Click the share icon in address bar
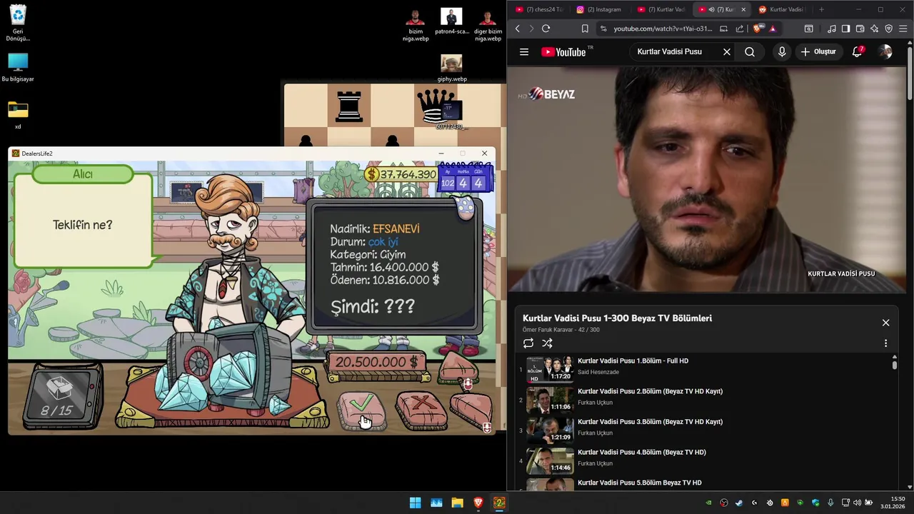The image size is (914, 514). [x=740, y=29]
